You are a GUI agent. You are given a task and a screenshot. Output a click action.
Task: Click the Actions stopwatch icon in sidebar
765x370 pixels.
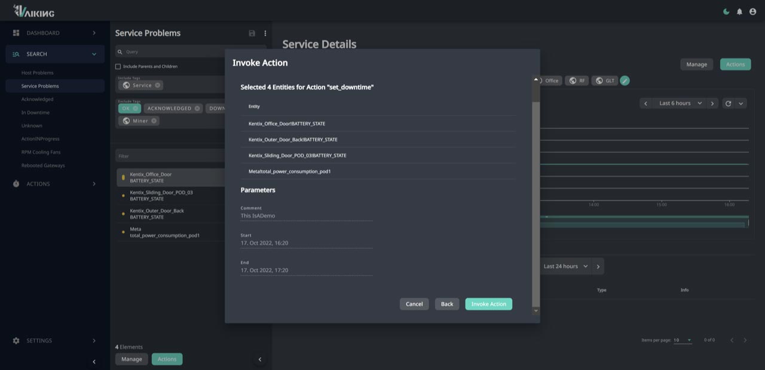coord(16,184)
